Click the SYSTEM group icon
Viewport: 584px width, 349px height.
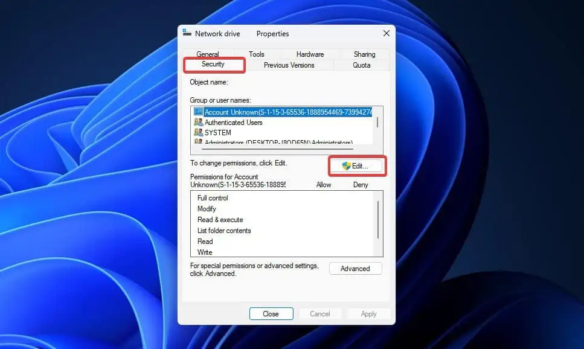coord(198,132)
